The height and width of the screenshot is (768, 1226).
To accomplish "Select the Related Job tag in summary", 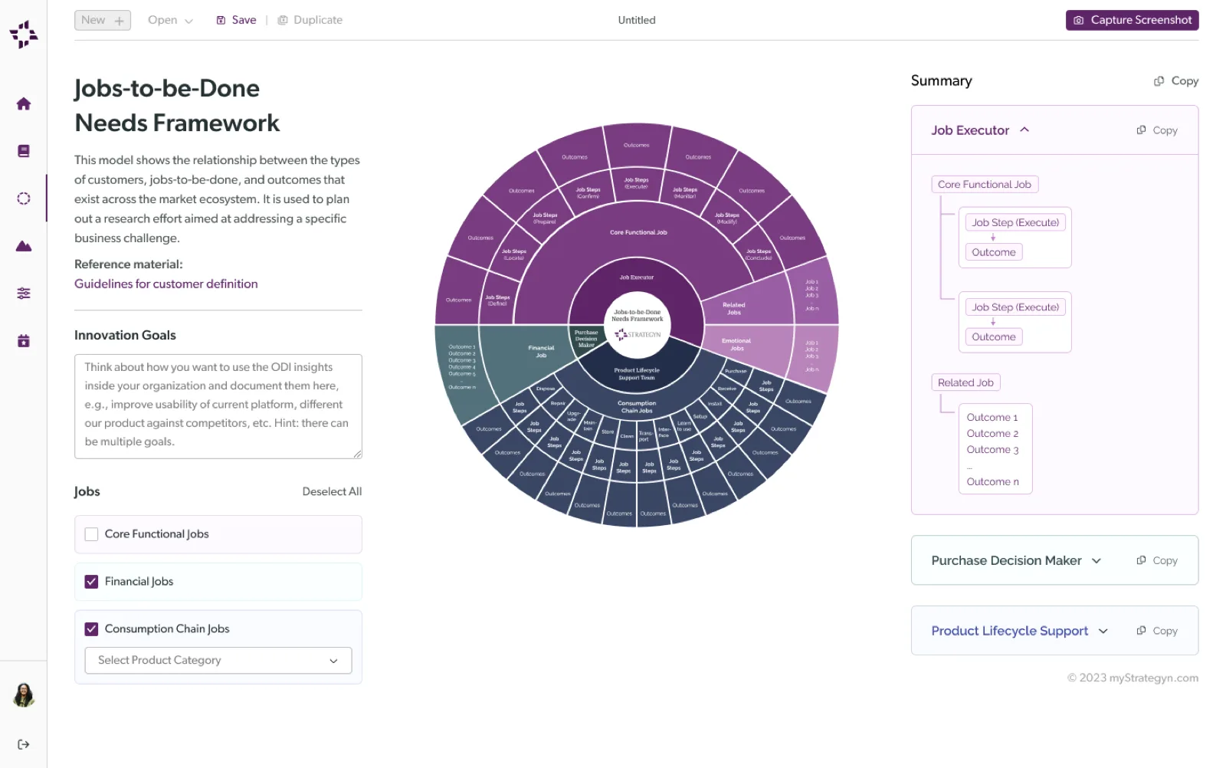I will click(965, 383).
